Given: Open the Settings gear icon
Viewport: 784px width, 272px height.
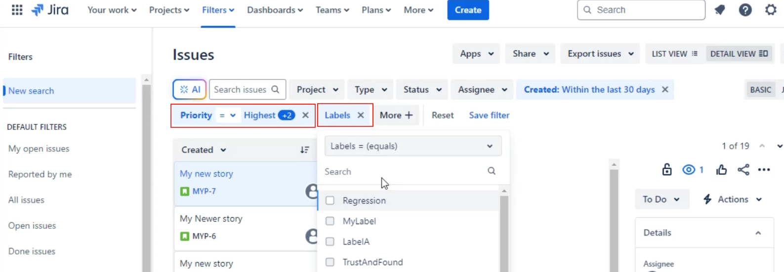Looking at the screenshot, I should (771, 10).
